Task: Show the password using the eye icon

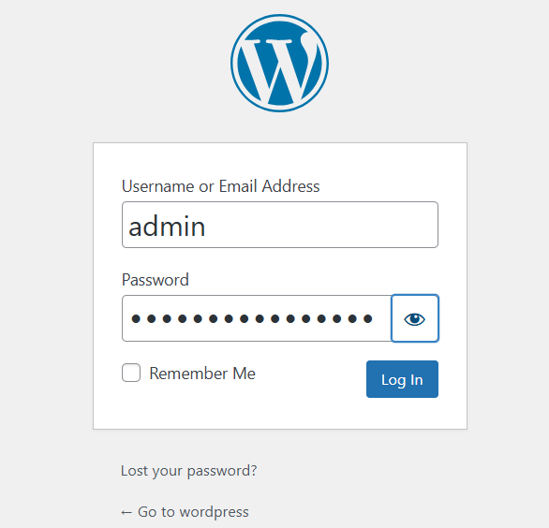Action: click(414, 318)
